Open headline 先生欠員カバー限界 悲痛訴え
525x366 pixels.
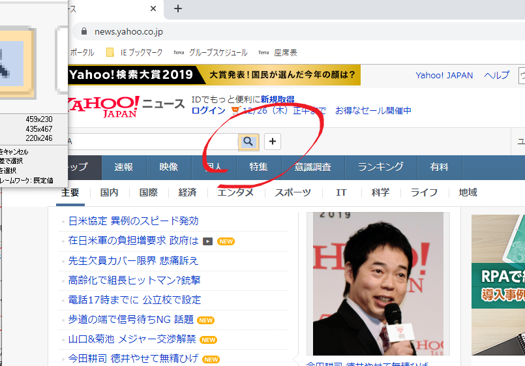pyautogui.click(x=133, y=260)
